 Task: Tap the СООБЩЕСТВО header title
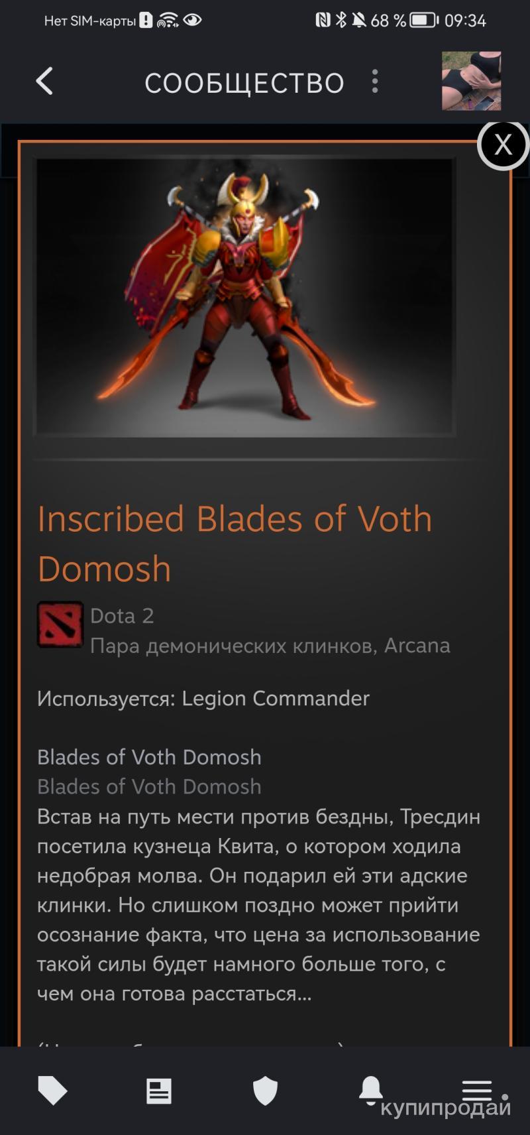click(x=244, y=83)
